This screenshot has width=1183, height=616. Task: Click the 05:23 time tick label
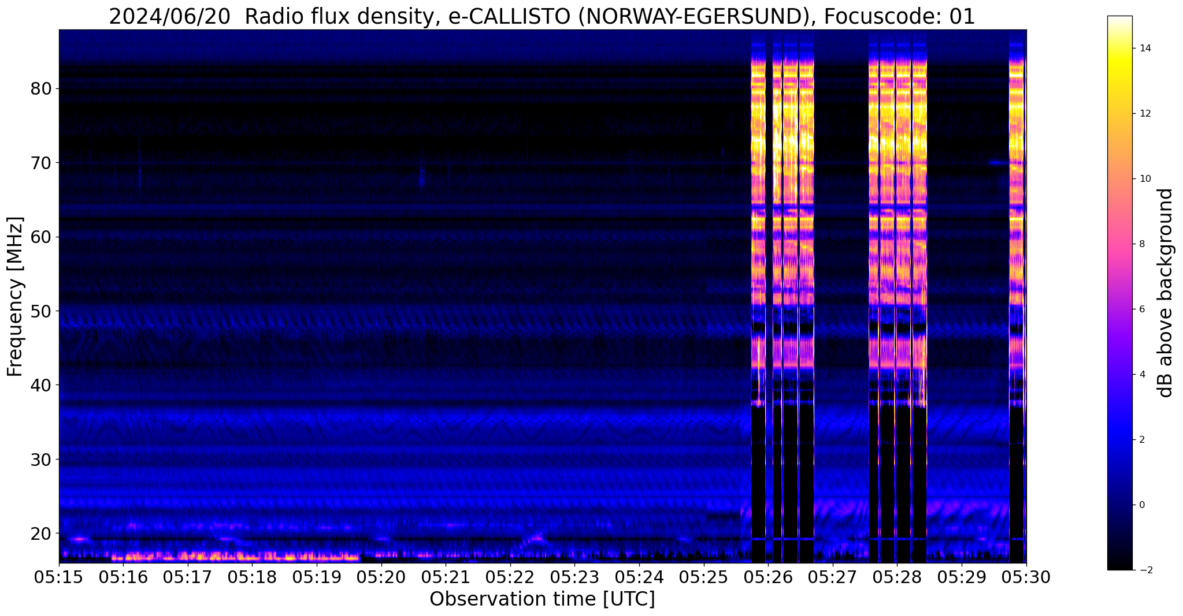pyautogui.click(x=574, y=577)
